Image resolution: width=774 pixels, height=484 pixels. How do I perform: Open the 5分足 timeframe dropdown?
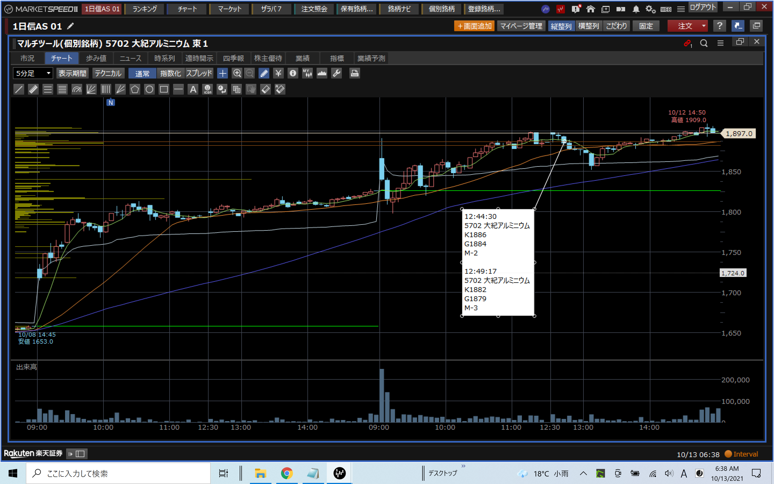point(33,73)
